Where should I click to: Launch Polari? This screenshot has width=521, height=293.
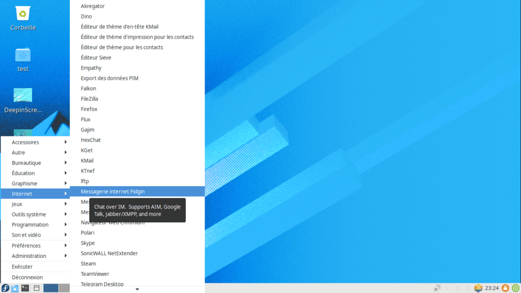[x=137, y=232]
